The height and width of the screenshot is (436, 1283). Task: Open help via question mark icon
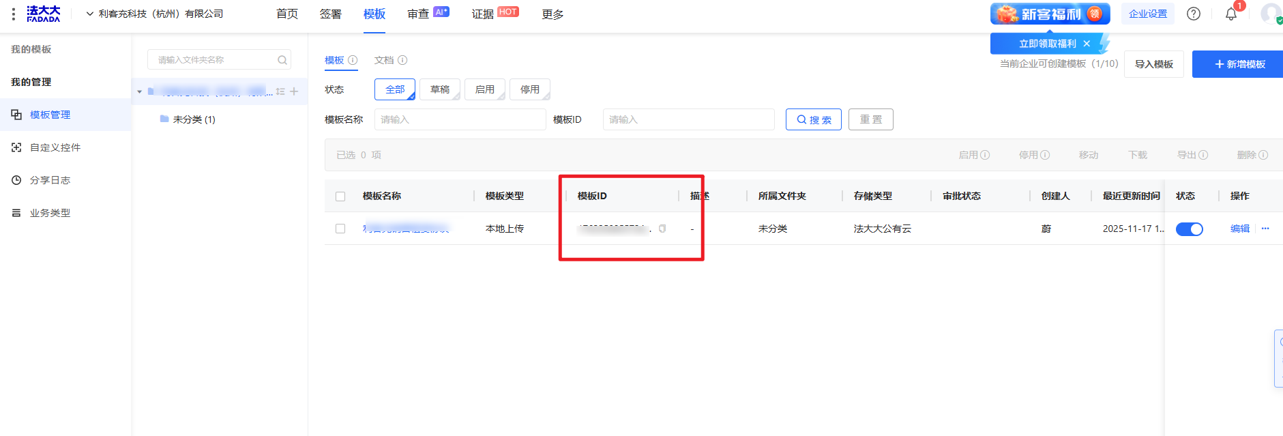[1193, 14]
